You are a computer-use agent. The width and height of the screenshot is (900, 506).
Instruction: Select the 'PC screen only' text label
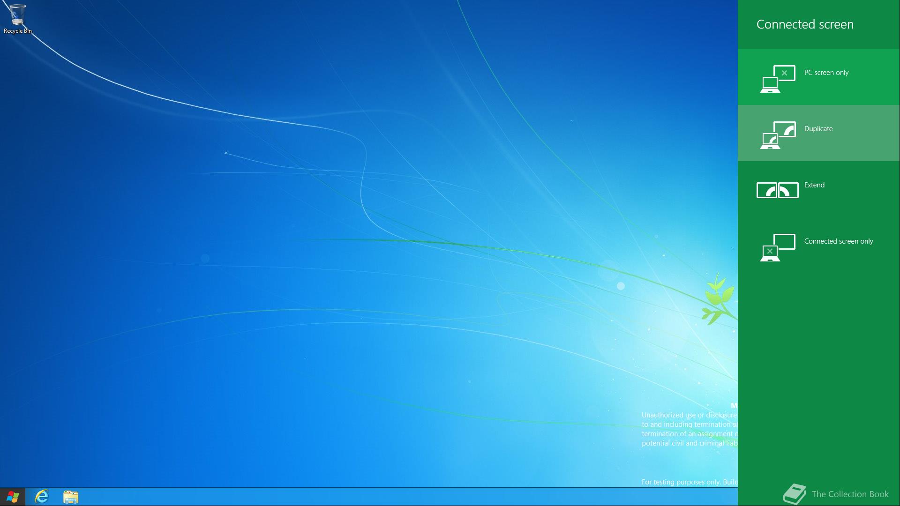(x=826, y=73)
